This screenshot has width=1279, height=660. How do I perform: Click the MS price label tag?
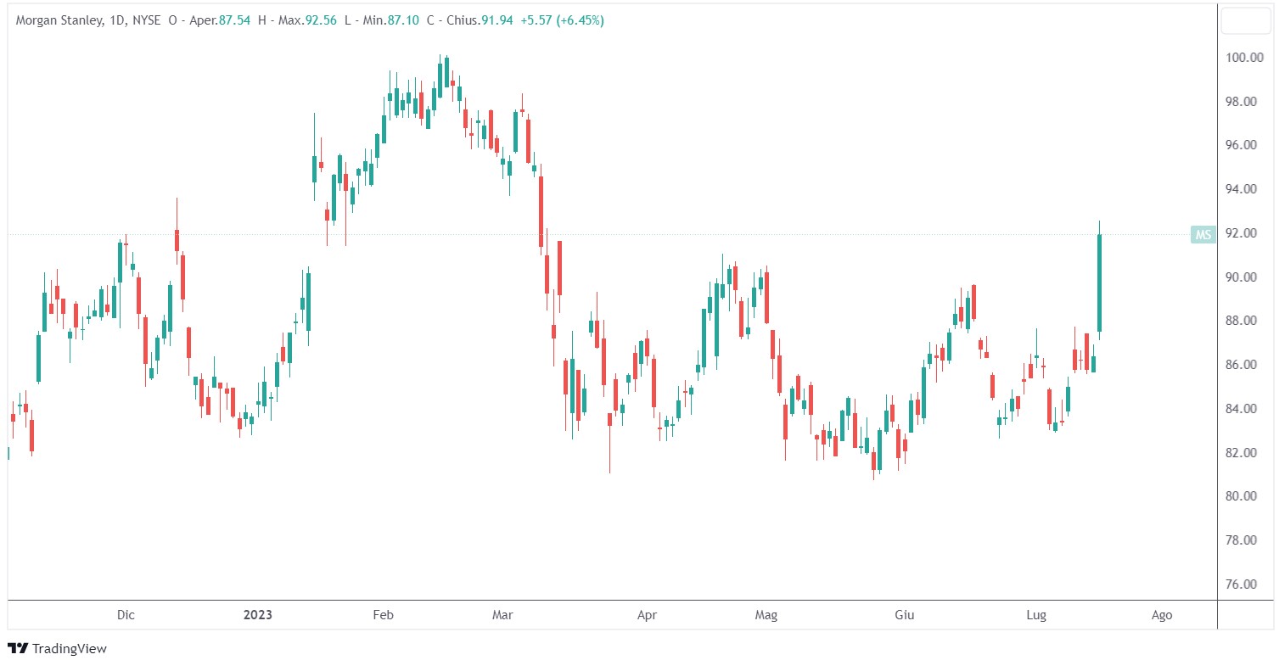pos(1202,235)
